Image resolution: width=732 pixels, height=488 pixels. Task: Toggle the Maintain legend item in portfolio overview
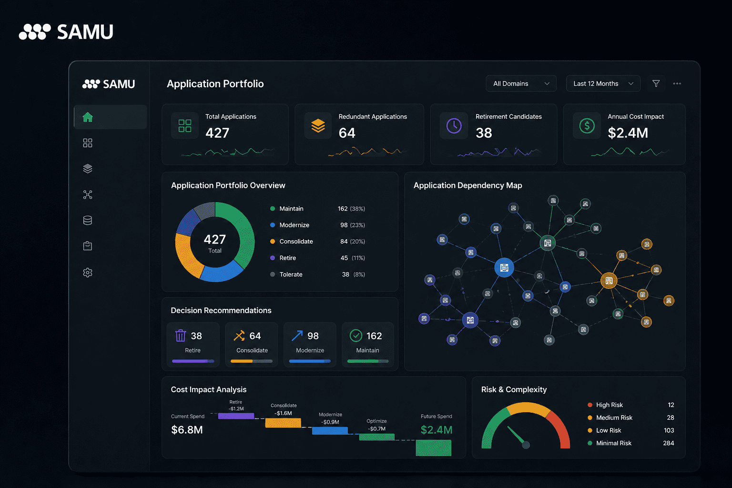(291, 208)
